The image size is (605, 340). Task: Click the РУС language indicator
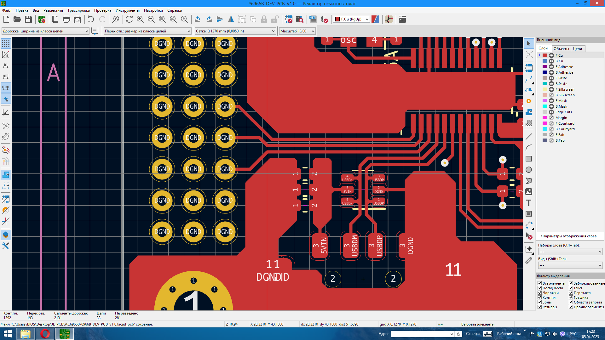[573, 334]
